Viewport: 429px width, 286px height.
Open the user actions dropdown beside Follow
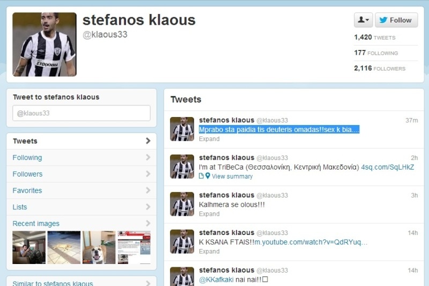click(364, 20)
